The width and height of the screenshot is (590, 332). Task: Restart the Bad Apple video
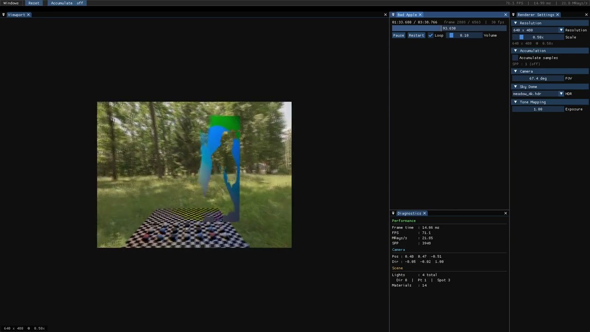[x=416, y=36]
